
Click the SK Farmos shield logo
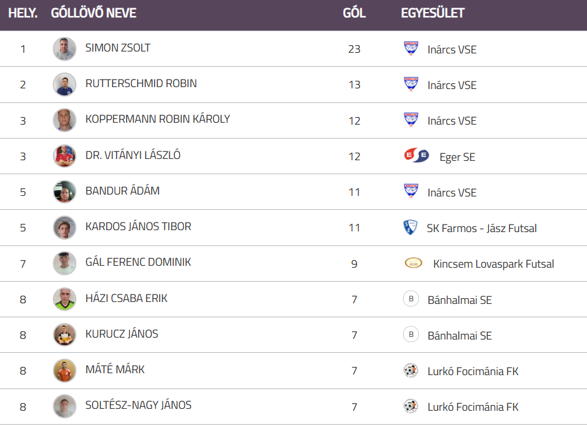pyautogui.click(x=411, y=227)
